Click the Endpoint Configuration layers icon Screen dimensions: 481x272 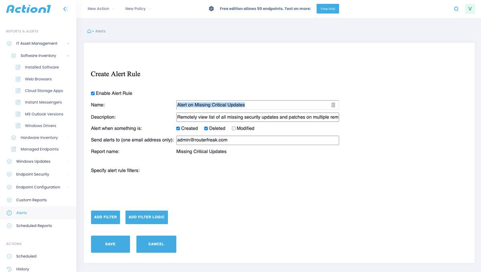[9, 187]
